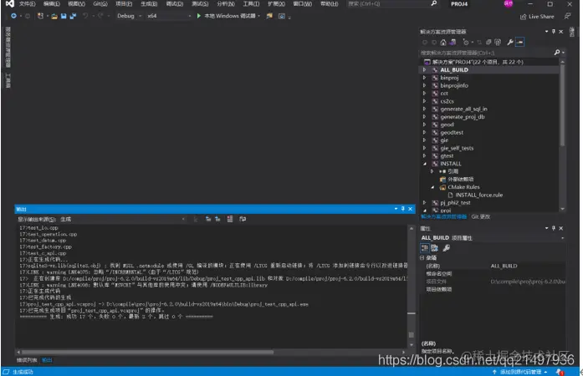Screen dimensions: 583x376
Task: Expand the ALL_BUILD project node
Action: (x=424, y=70)
